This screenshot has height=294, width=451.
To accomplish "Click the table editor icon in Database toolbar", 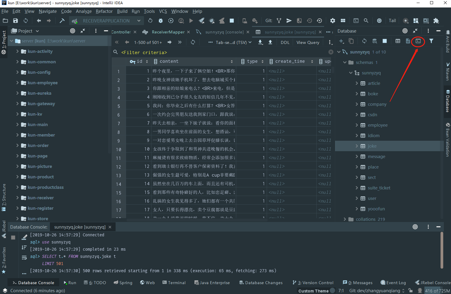I will tap(398, 41).
